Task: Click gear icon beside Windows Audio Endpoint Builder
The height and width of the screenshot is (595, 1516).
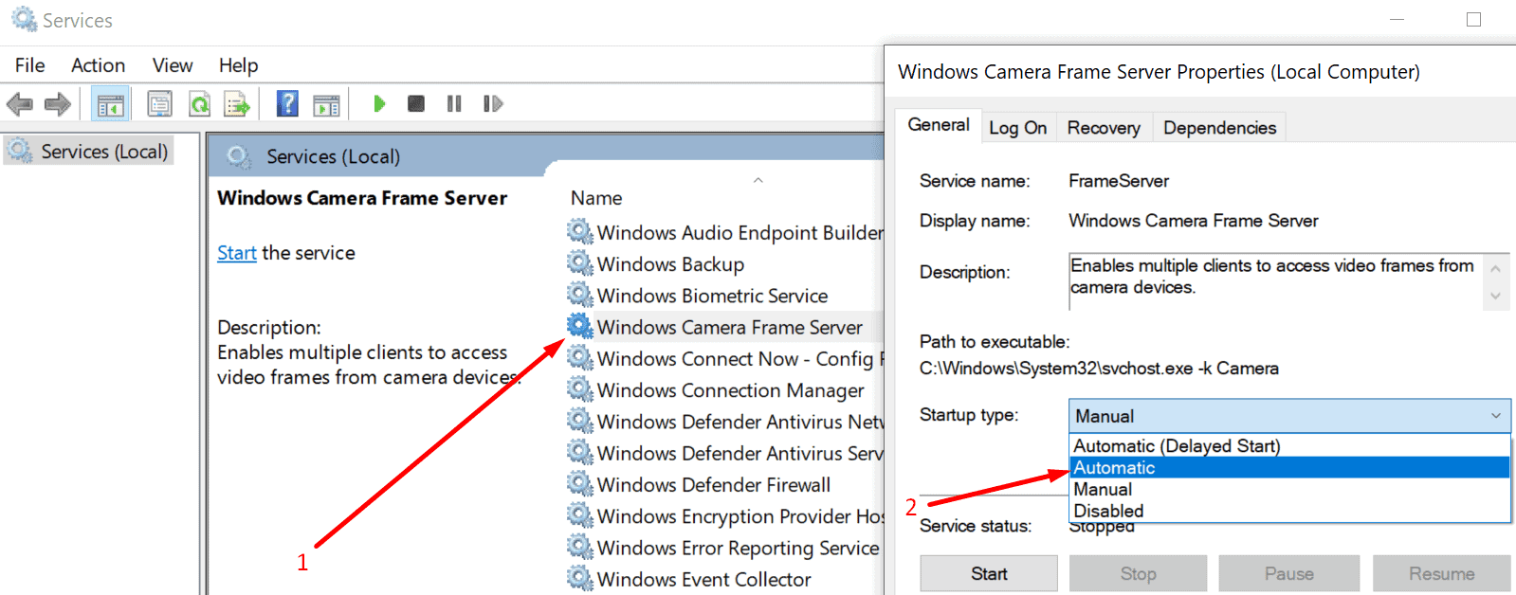Action: [x=579, y=231]
